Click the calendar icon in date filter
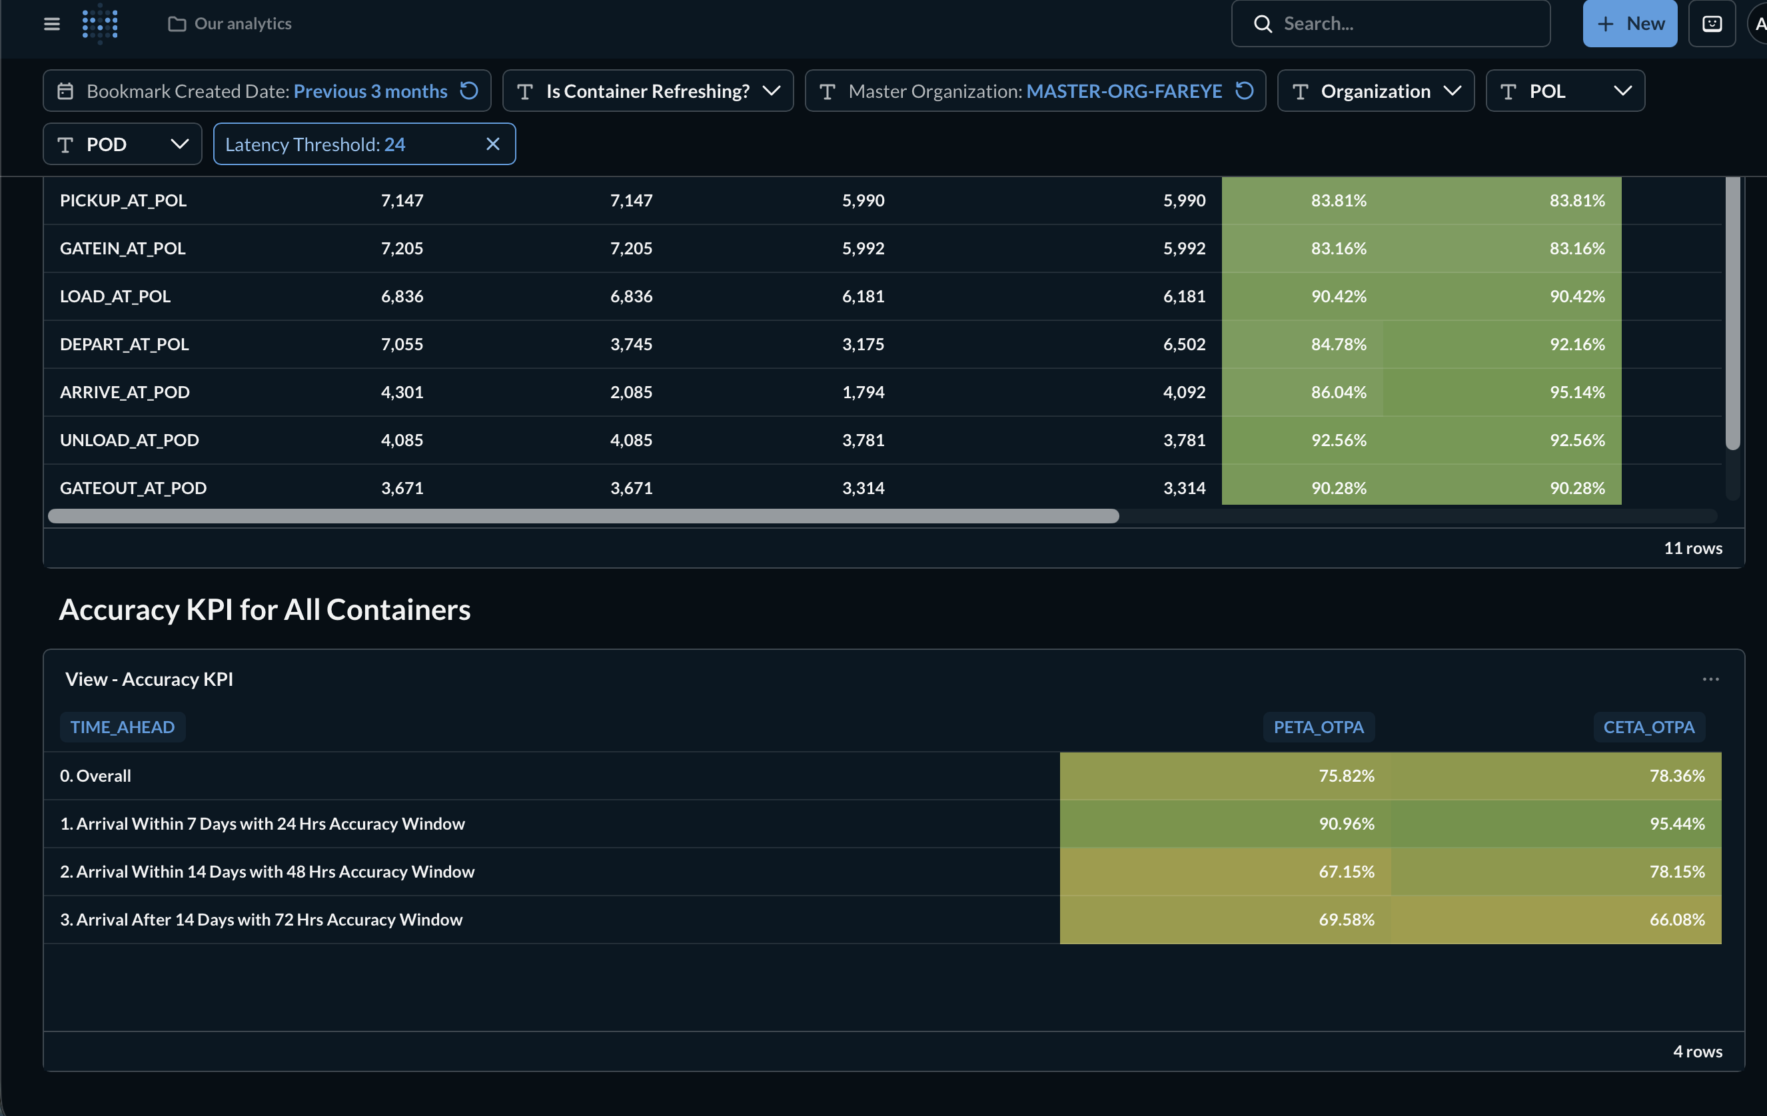 [65, 91]
